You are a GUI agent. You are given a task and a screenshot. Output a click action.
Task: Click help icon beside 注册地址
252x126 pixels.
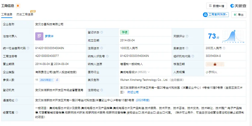click(101, 90)
